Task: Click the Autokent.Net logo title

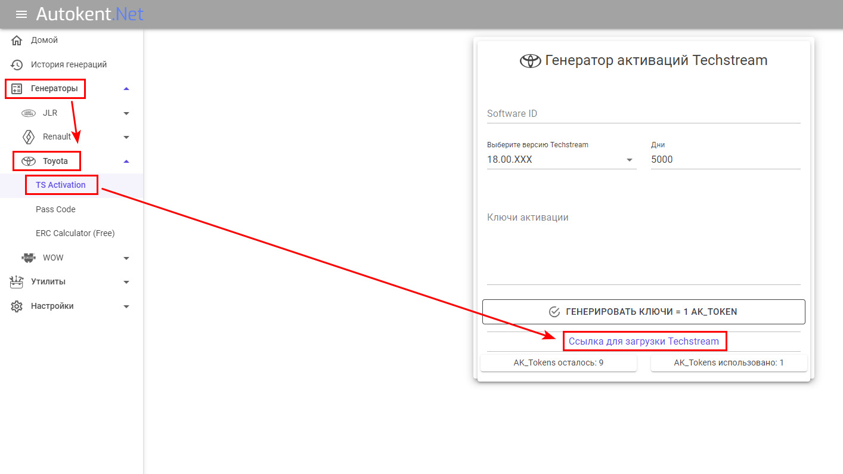Action: click(x=90, y=14)
